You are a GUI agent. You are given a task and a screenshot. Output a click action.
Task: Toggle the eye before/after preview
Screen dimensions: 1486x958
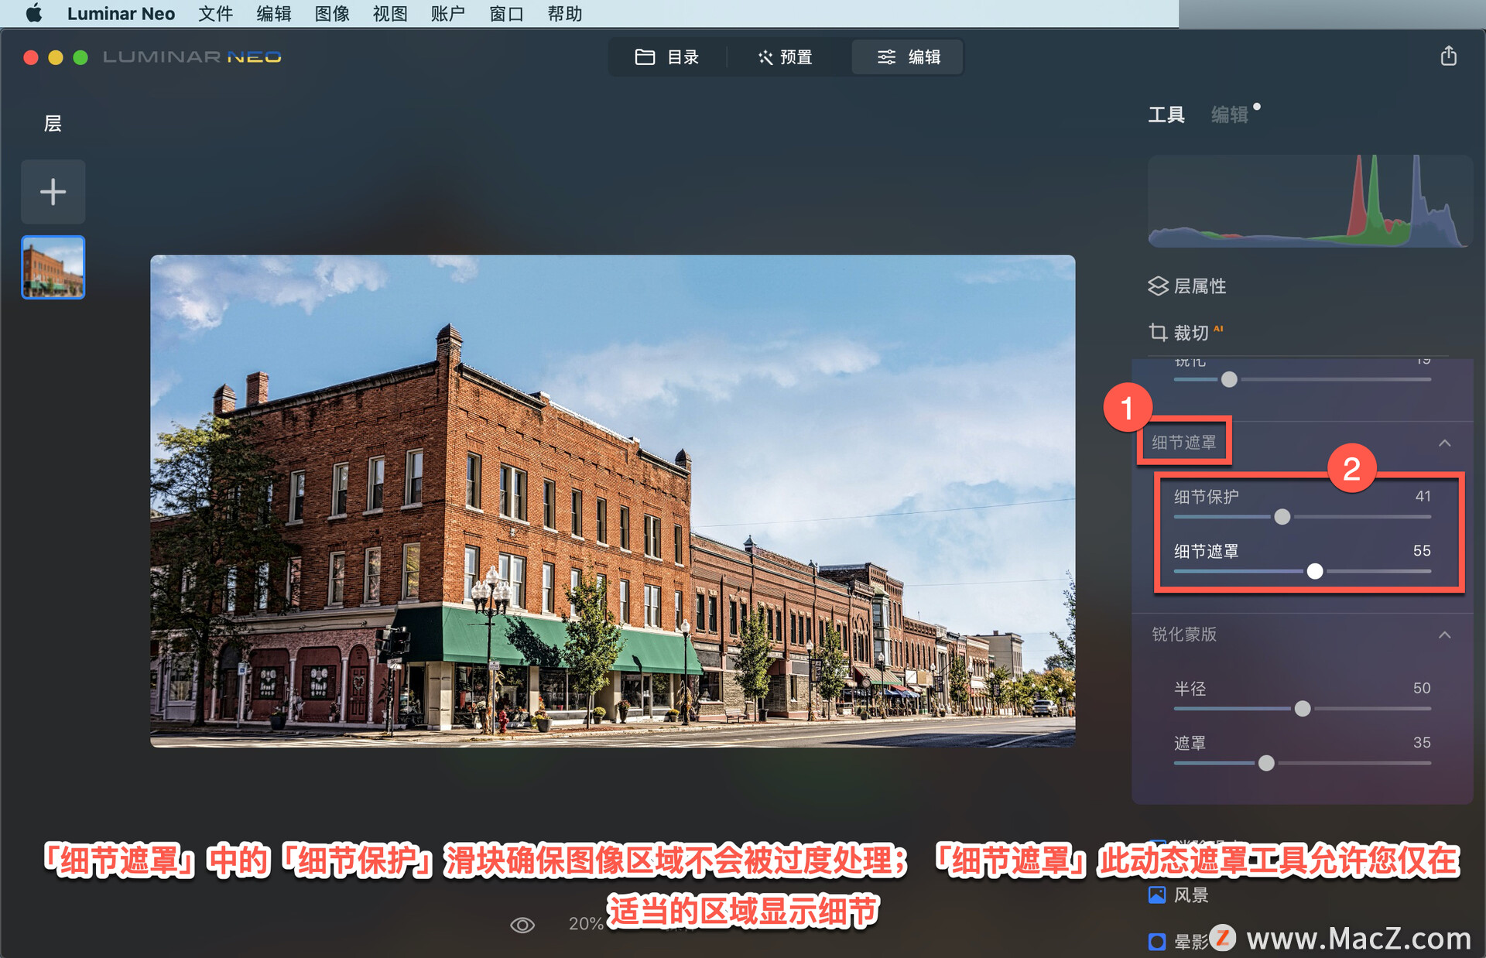522,925
